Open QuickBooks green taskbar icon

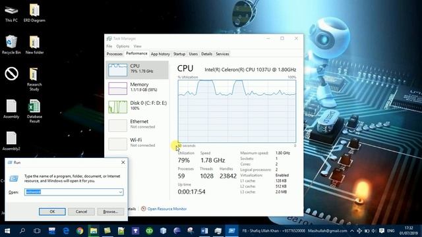(150, 231)
